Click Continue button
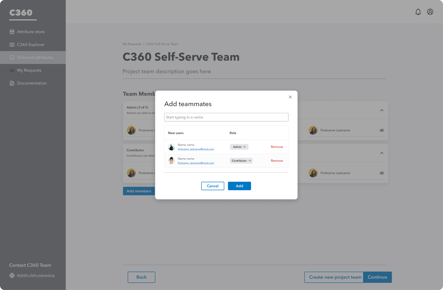This screenshot has height=290, width=443. tap(377, 277)
